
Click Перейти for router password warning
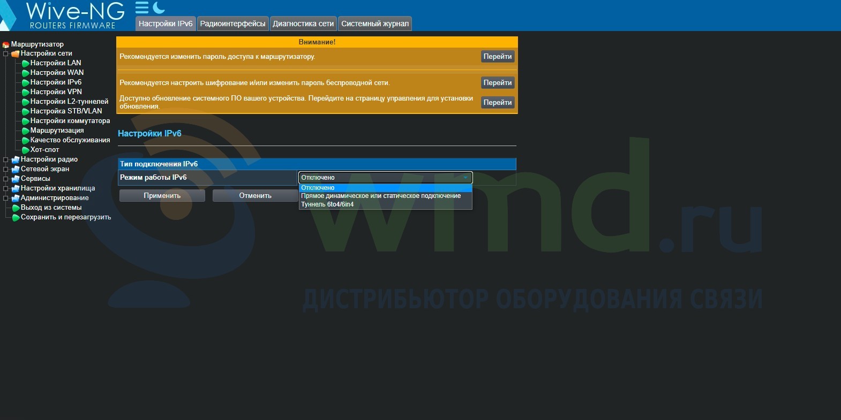[x=498, y=57]
